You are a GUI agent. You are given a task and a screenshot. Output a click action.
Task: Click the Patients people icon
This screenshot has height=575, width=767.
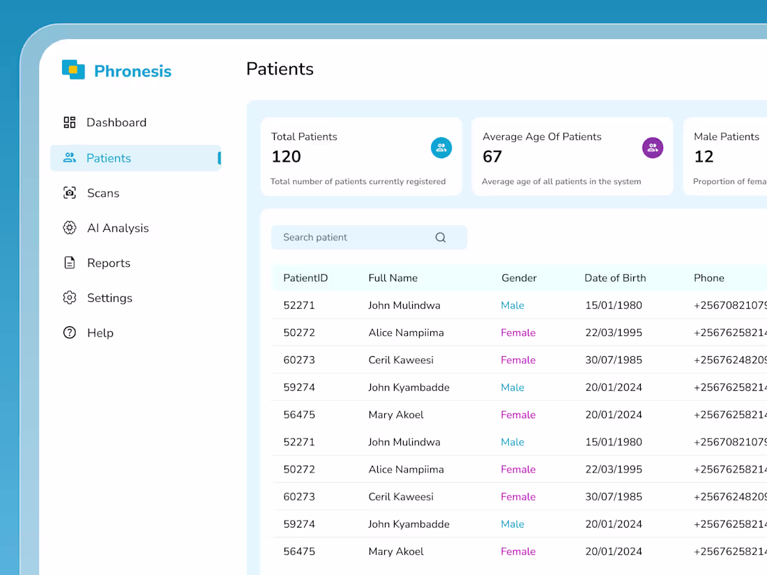click(70, 158)
